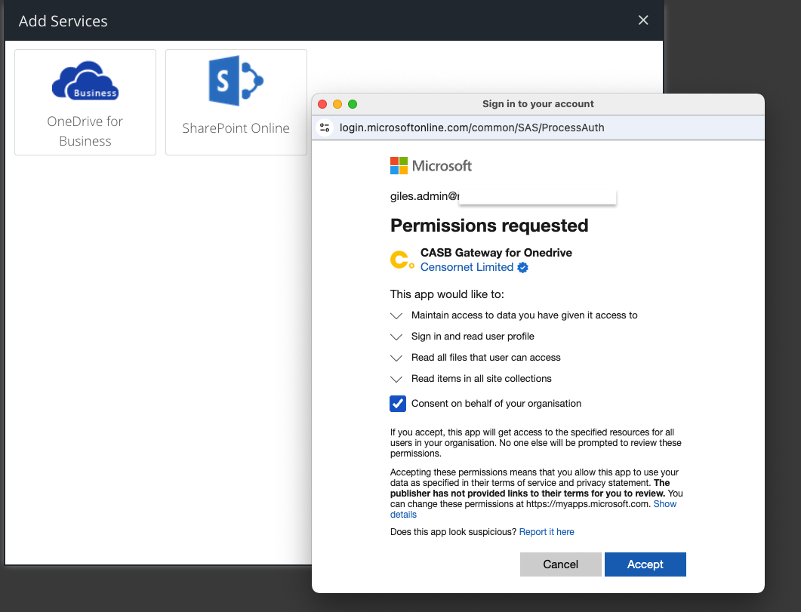Select the OneDrive for Business service card
Screen dimensions: 801x612
click(85, 102)
